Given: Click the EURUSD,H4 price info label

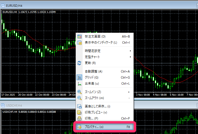Looking at the screenshot, I should click(29, 12).
